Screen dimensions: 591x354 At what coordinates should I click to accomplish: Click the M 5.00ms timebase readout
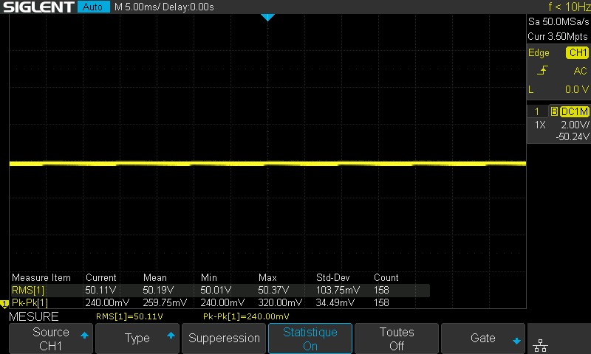pos(137,7)
